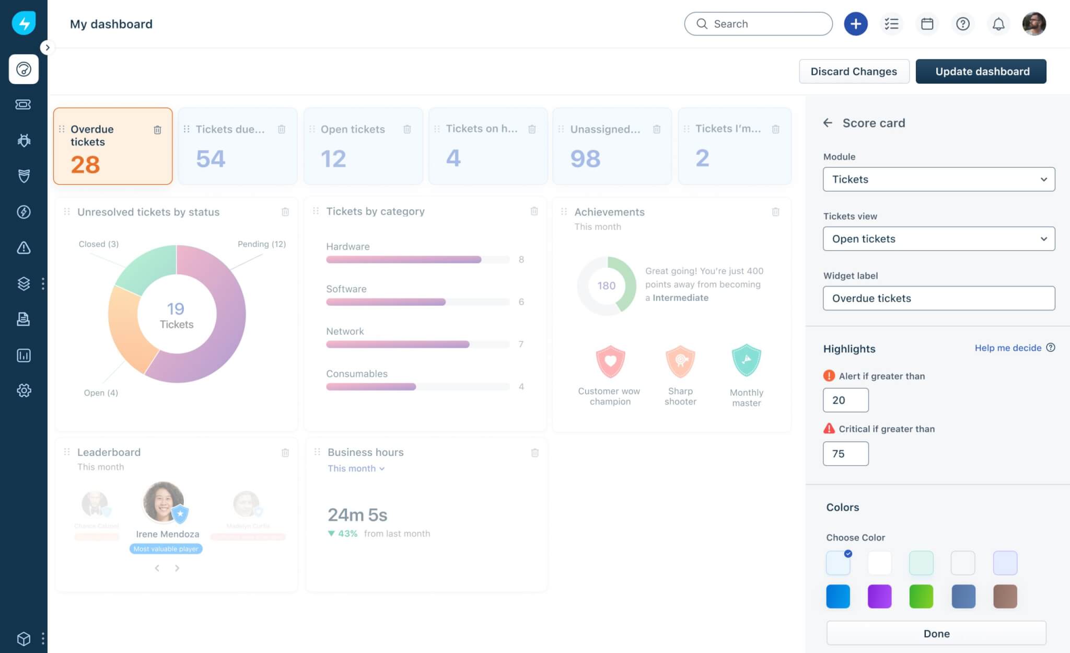
Task: Expand the Business hours This month dropdown
Action: point(356,468)
